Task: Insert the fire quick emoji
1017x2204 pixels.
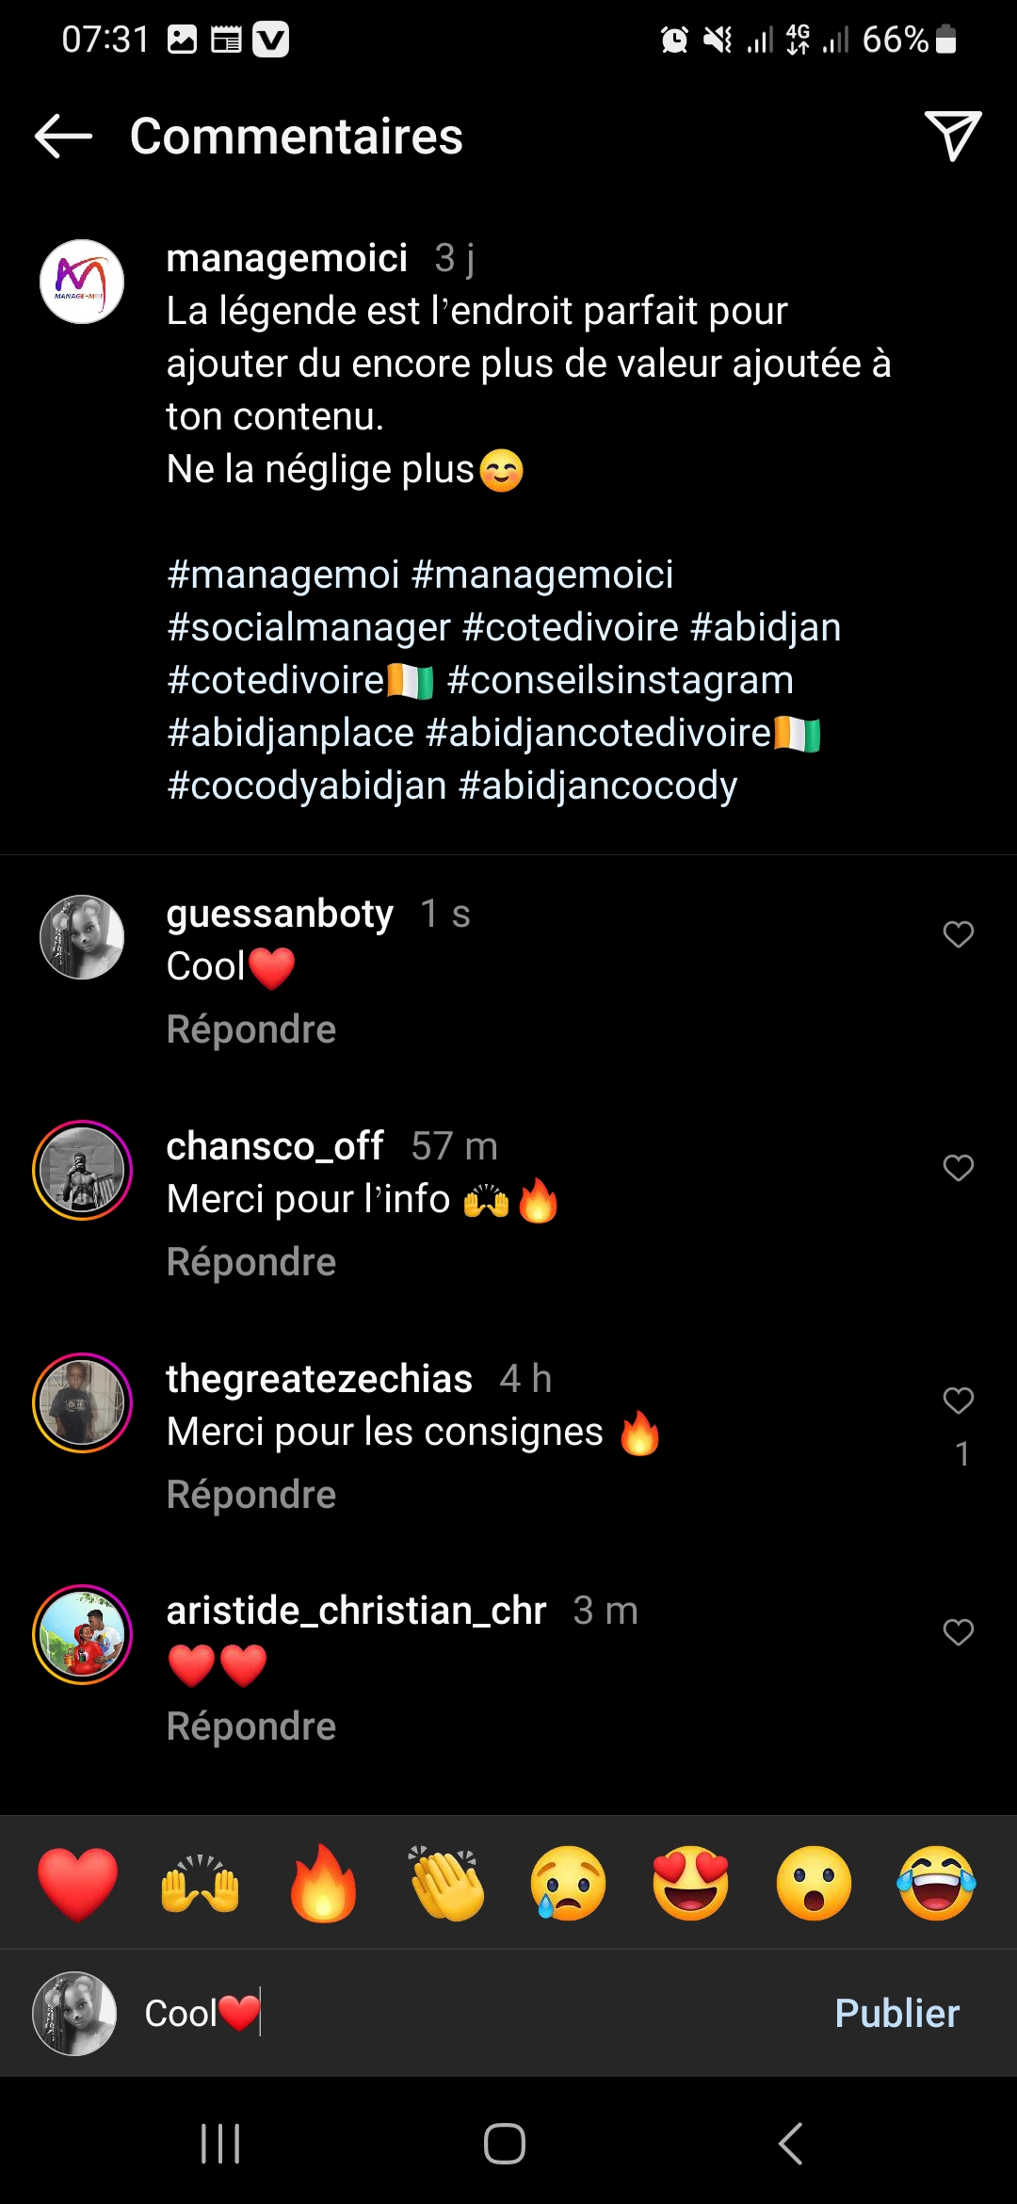Action: point(323,1884)
